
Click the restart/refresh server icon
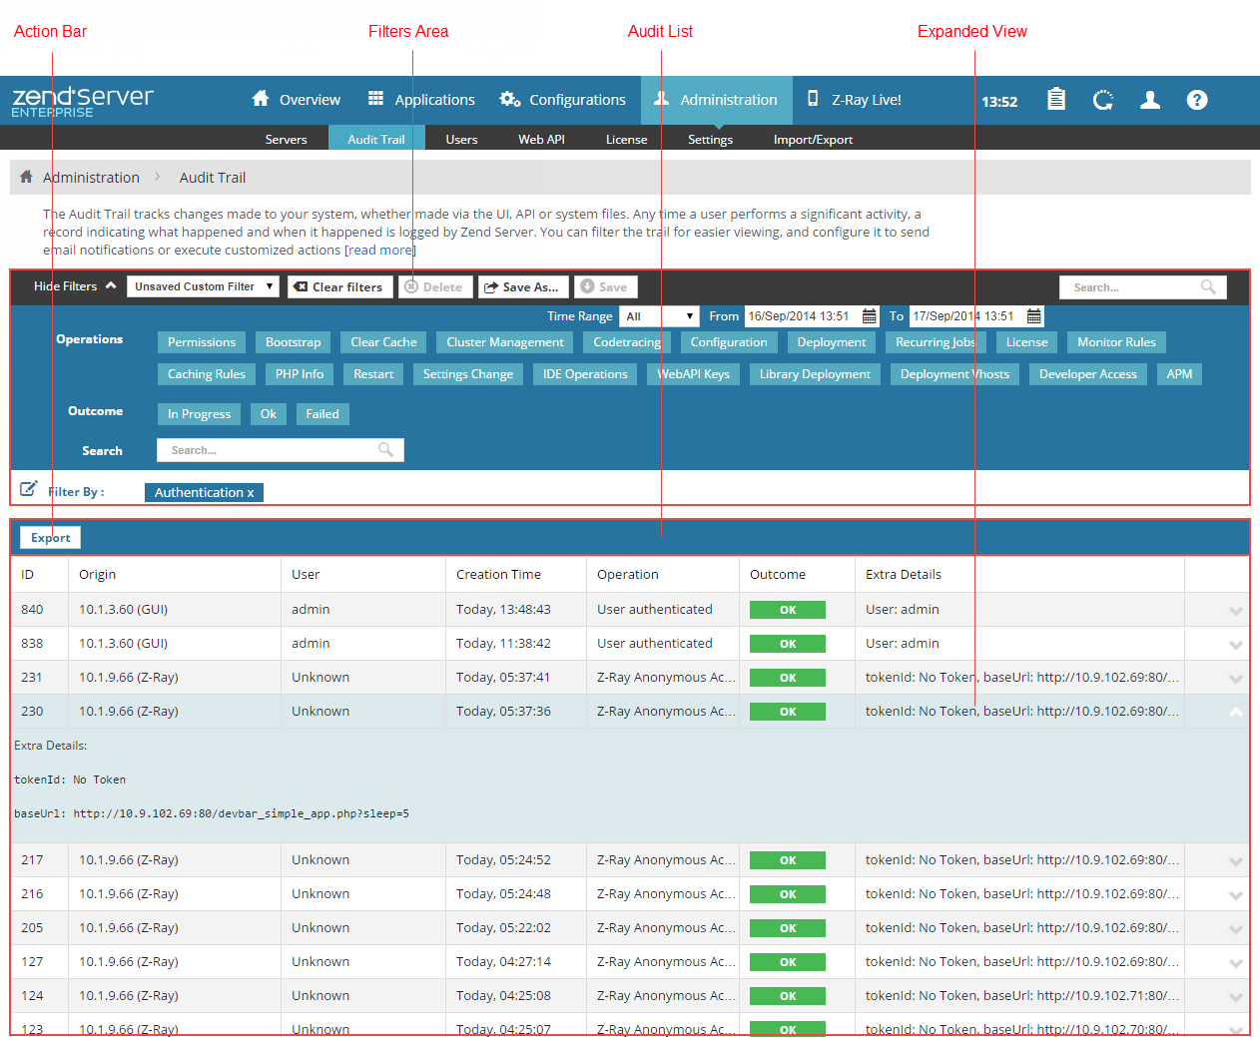pyautogui.click(x=1102, y=100)
